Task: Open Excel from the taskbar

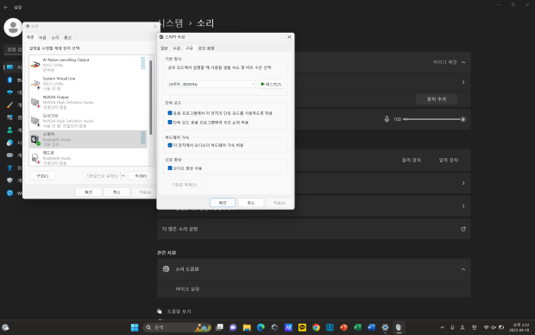Action: point(357,327)
